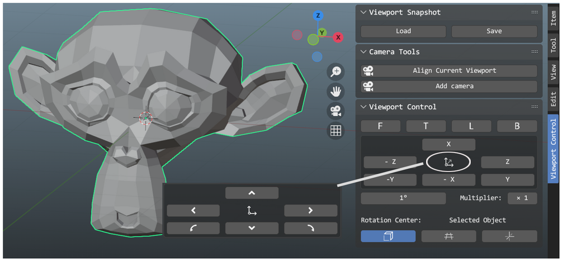
Task: Open the Edit sidebar tab
Action: pos(554,100)
